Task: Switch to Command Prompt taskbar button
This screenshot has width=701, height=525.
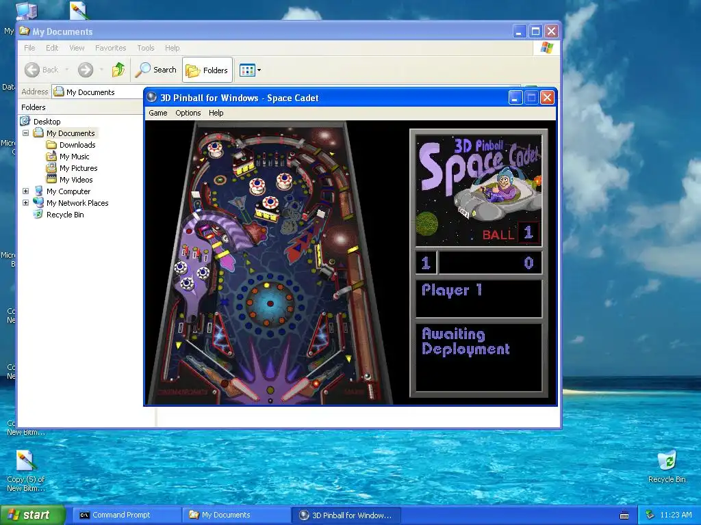Action: [x=127, y=515]
